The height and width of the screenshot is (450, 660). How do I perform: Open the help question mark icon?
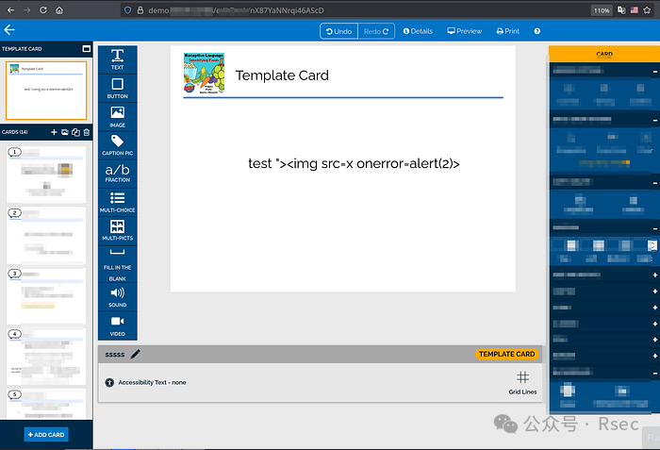[537, 31]
